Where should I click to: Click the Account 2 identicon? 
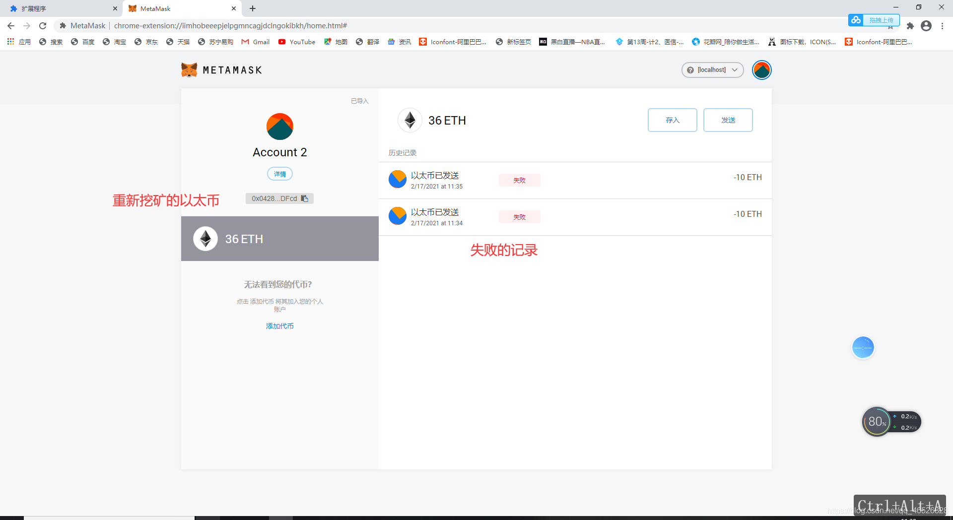point(280,127)
